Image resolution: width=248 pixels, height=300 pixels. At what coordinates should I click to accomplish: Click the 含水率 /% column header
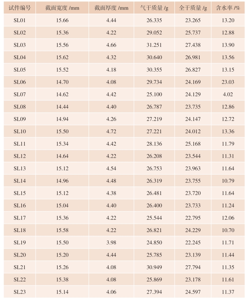tap(228, 8)
